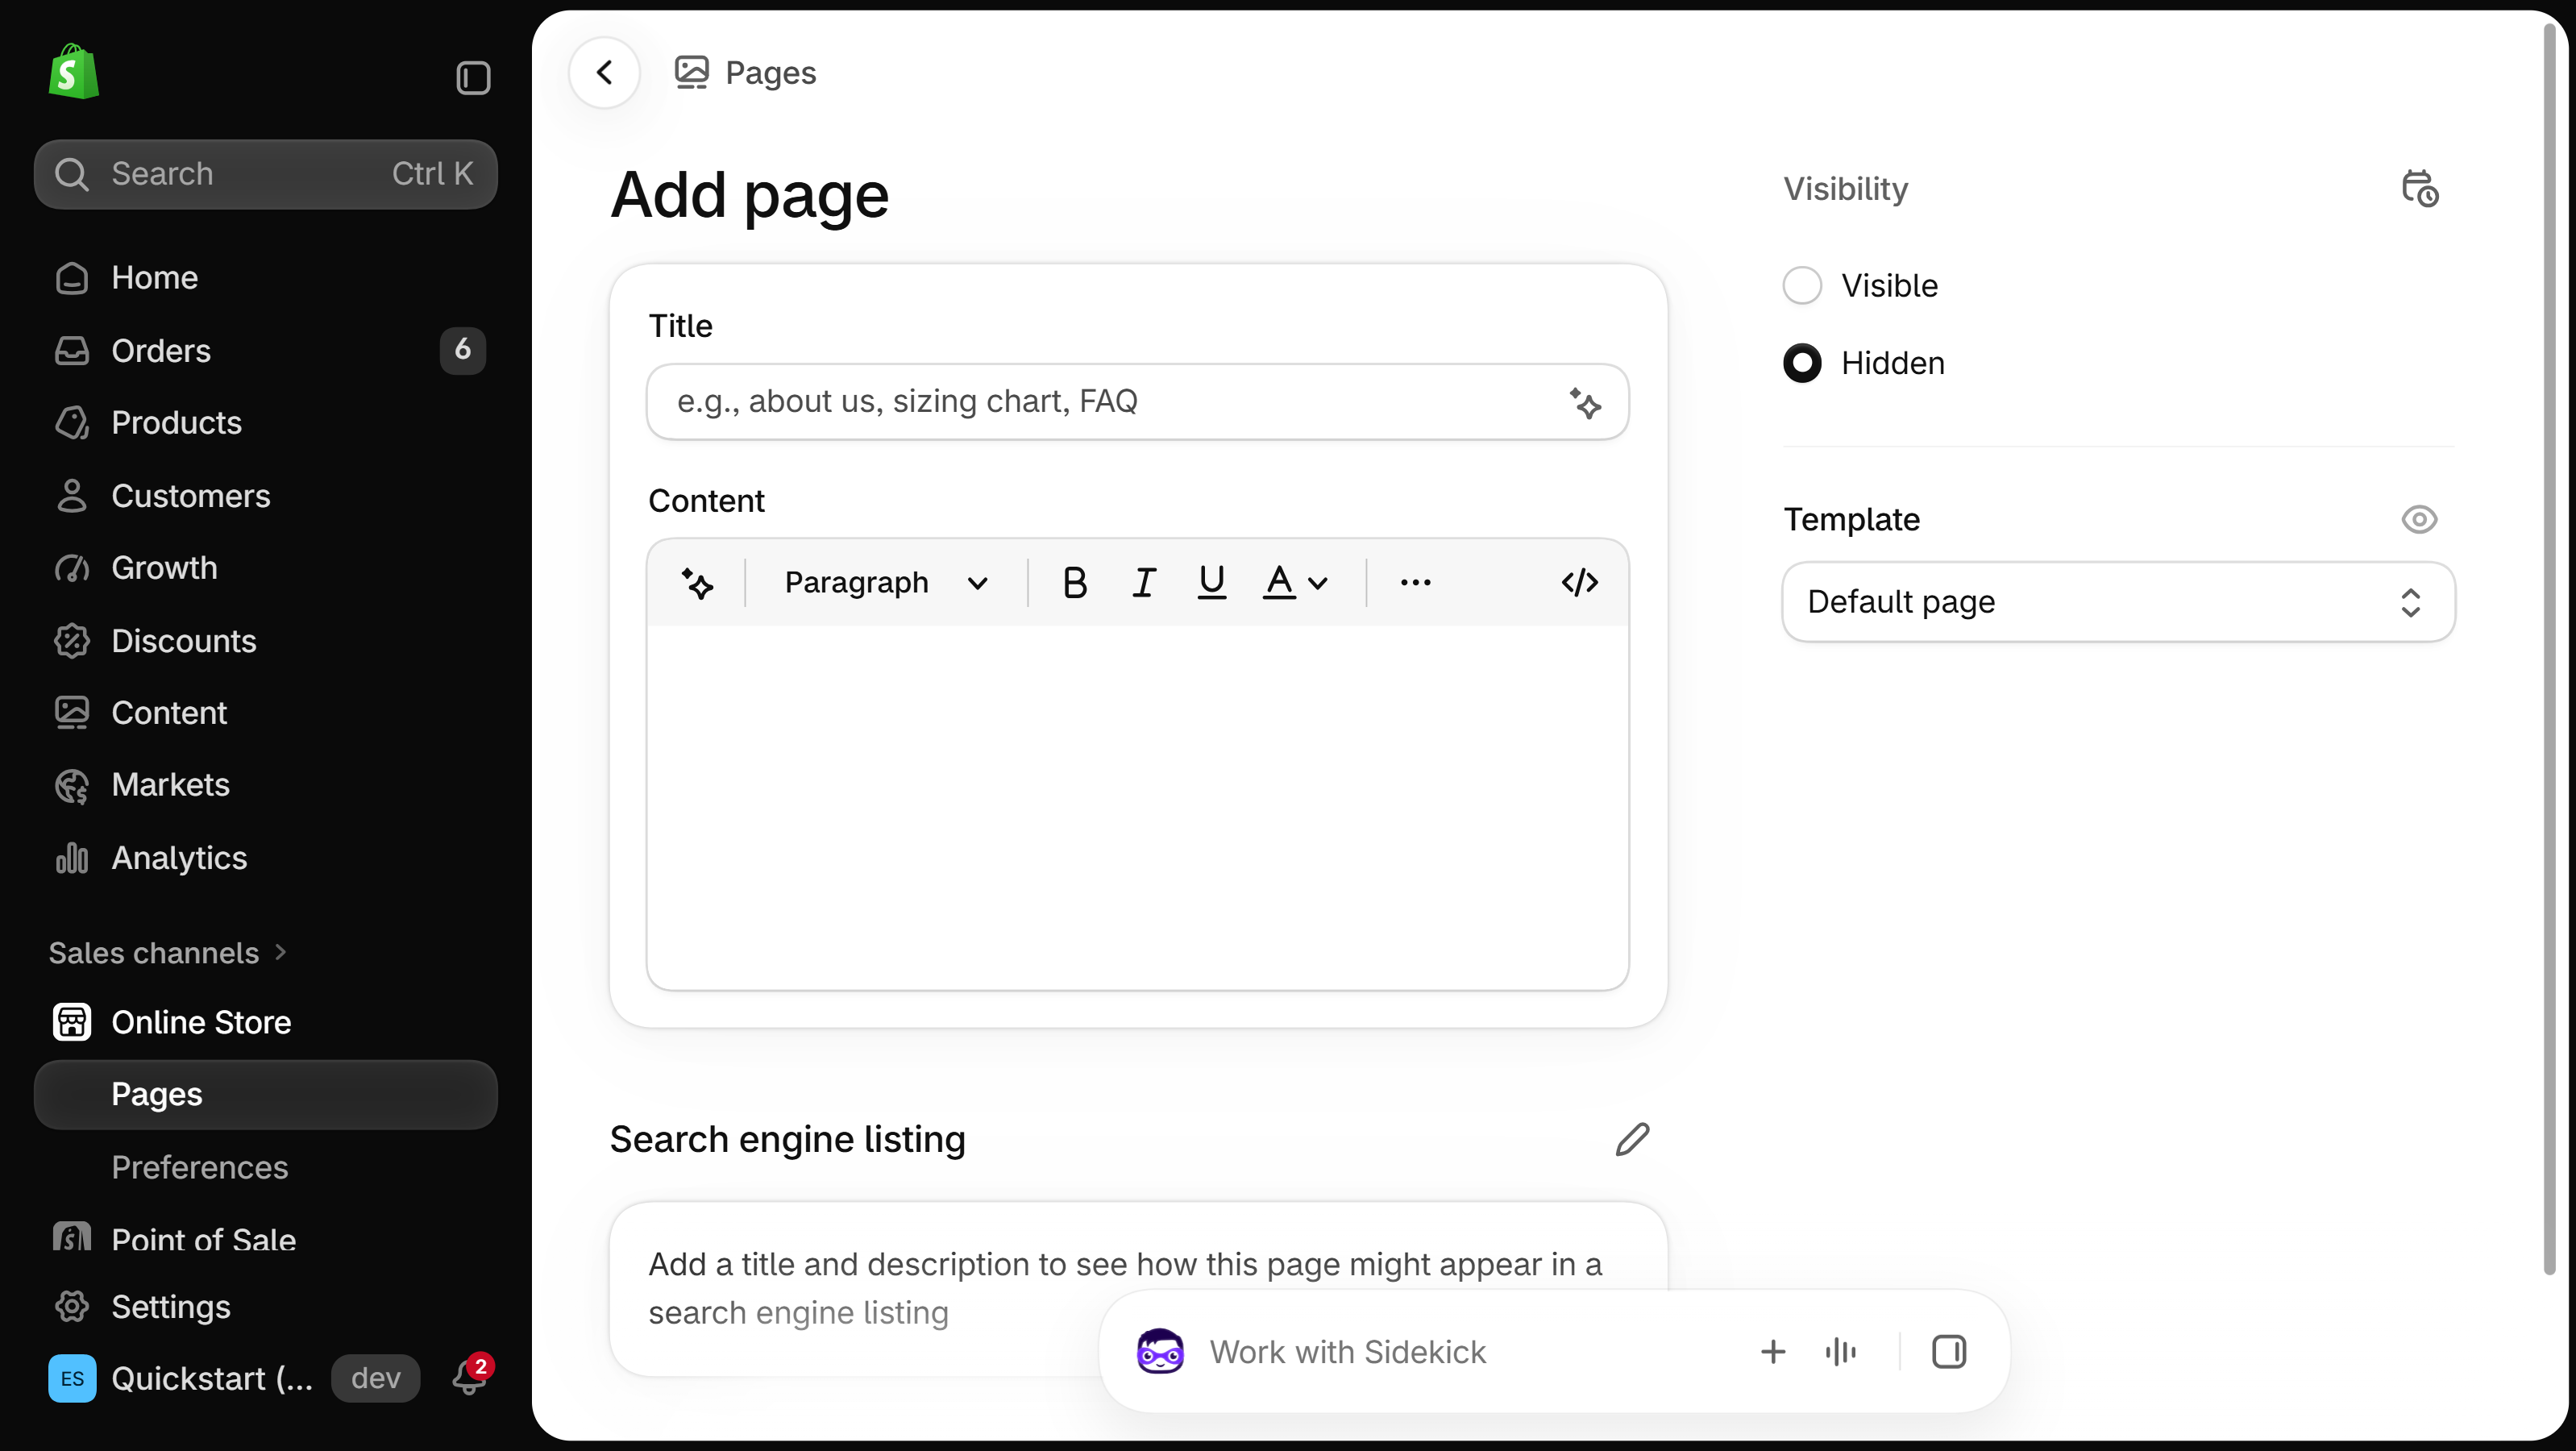Screen dimensions: 2576x1451
Task: Preview the template with the eye icon
Action: click(x=2420, y=520)
